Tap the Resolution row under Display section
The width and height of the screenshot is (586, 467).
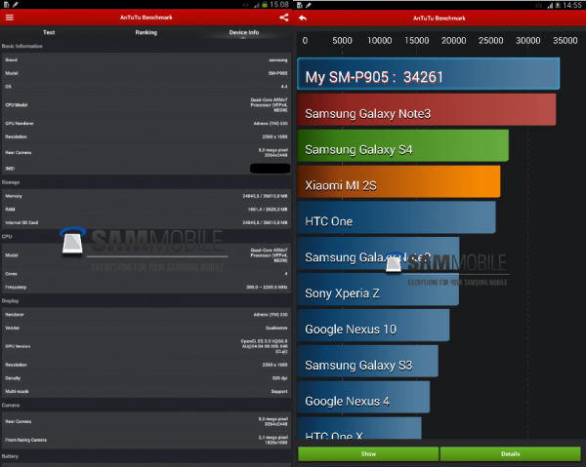point(146,365)
